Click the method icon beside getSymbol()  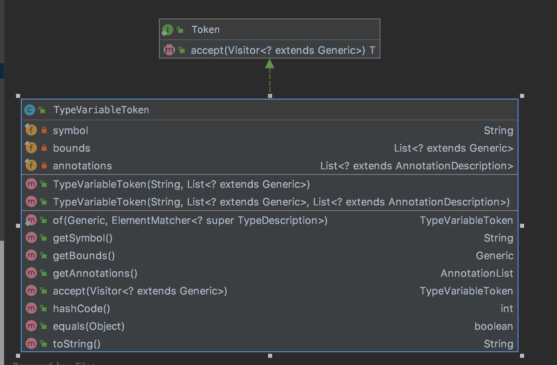31,238
